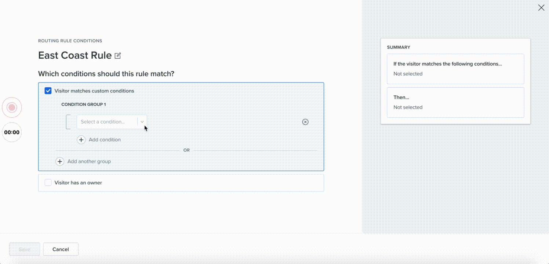The image size is (549, 264).
Task: Close the routing rule panel with X
Action: 541,8
